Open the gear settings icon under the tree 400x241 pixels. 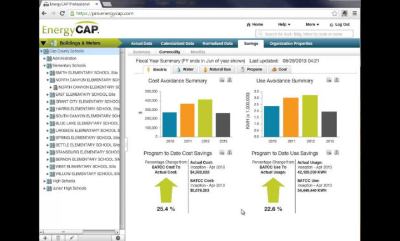click(118, 238)
